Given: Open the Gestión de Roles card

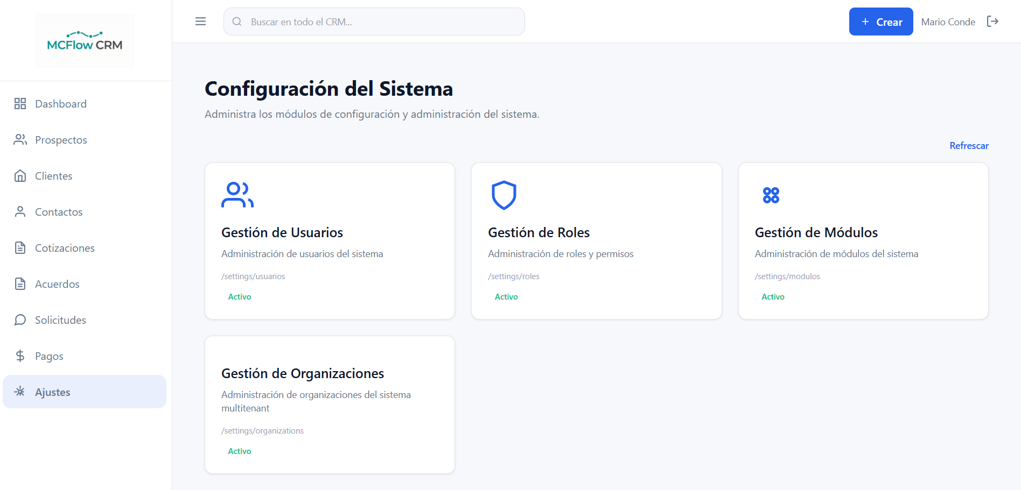Looking at the screenshot, I should 596,240.
